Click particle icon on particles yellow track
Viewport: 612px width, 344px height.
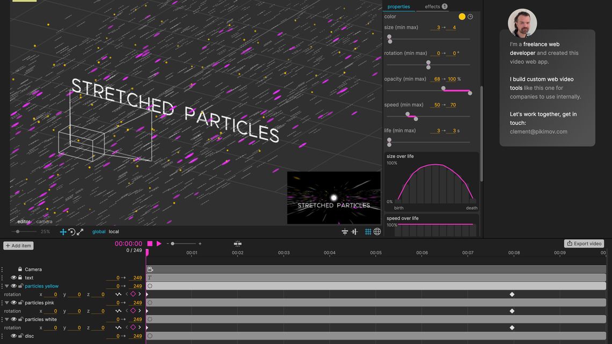150,286
